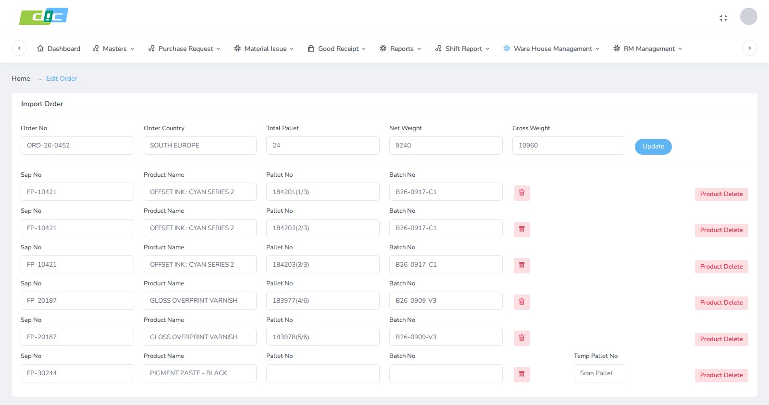Open the Shift Report menu
This screenshot has height=405, width=769.
(462, 49)
